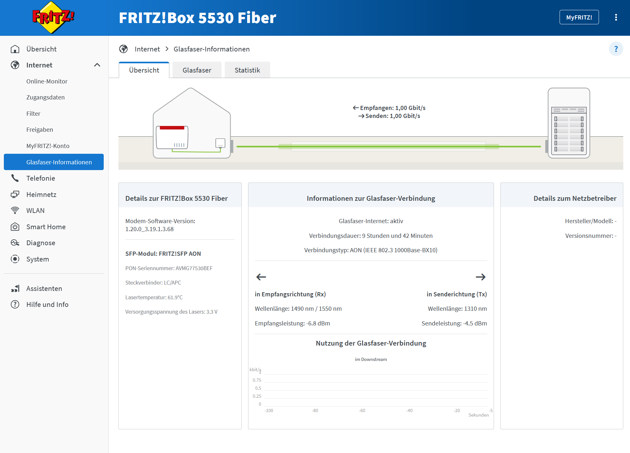Click the Empfangsleistung: -6.8 dBm text
Image resolution: width=630 pixels, height=453 pixels.
click(293, 323)
